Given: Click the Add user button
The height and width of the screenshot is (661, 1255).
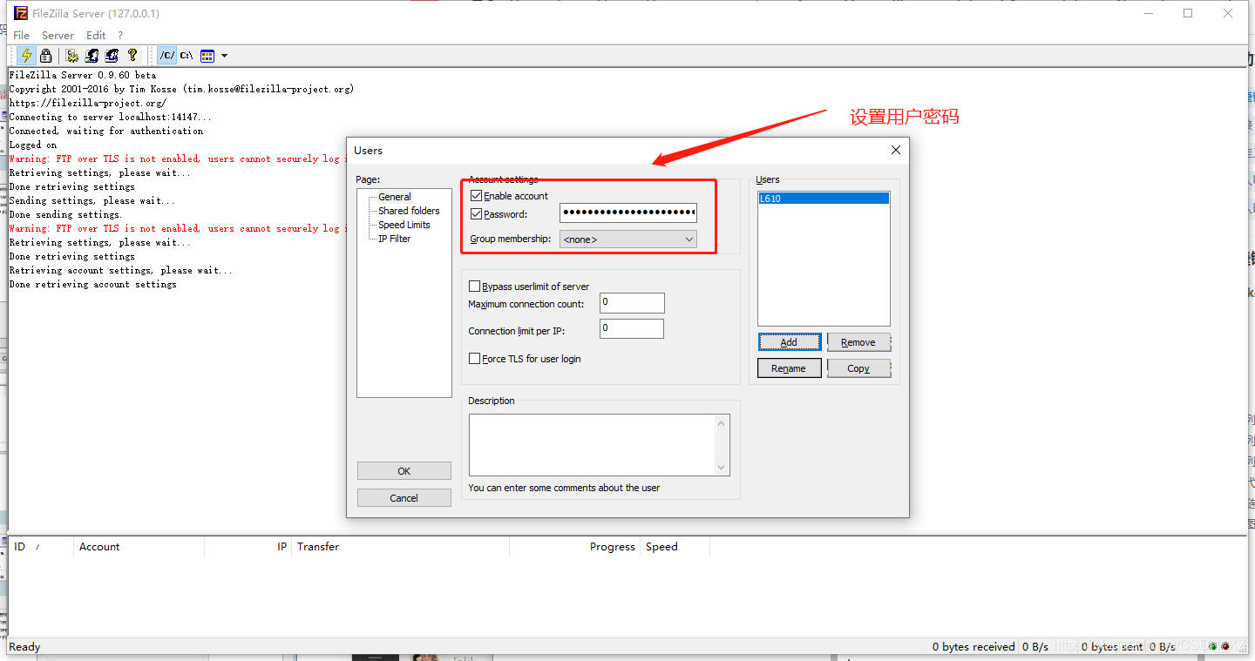Looking at the screenshot, I should (789, 342).
